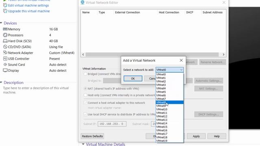Select the NAT radio button
The image size is (260, 146).
pos(85,88)
